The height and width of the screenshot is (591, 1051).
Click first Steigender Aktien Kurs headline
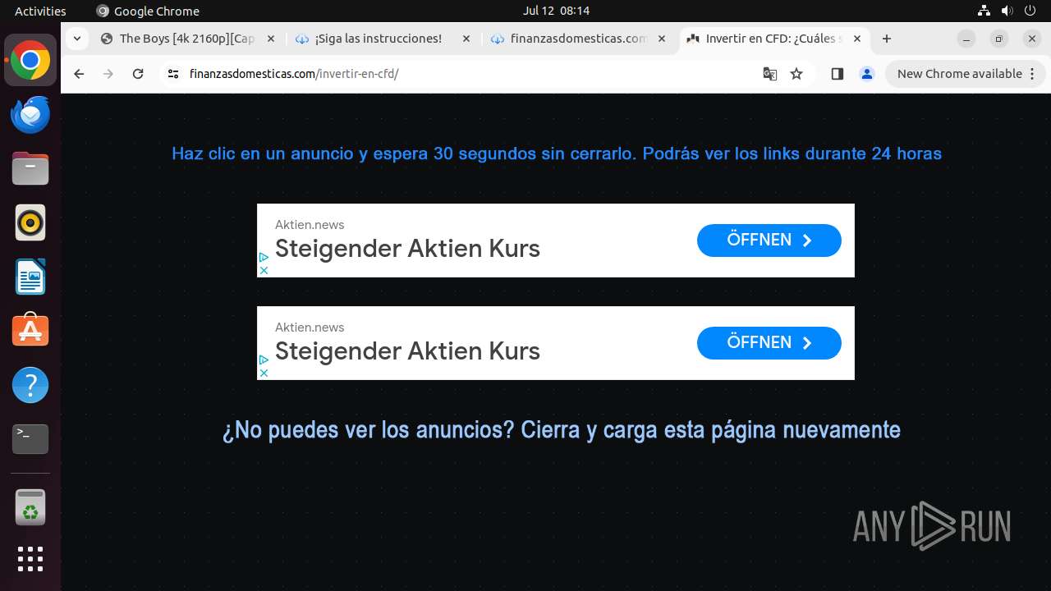point(407,248)
